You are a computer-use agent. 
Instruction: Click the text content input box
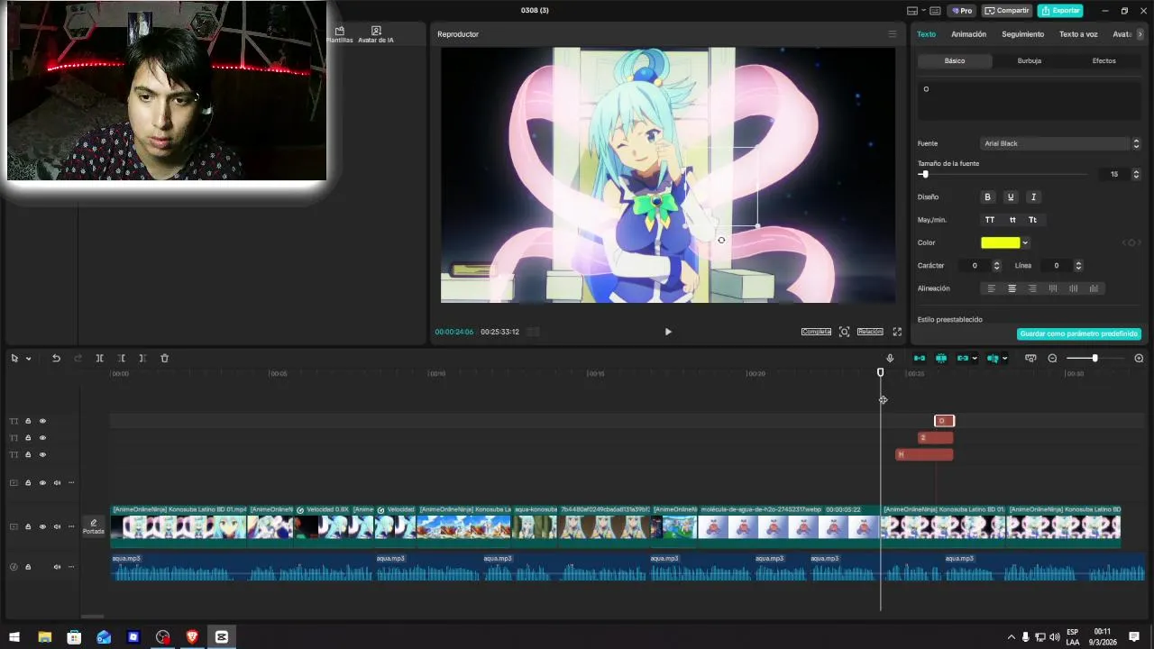1030,101
